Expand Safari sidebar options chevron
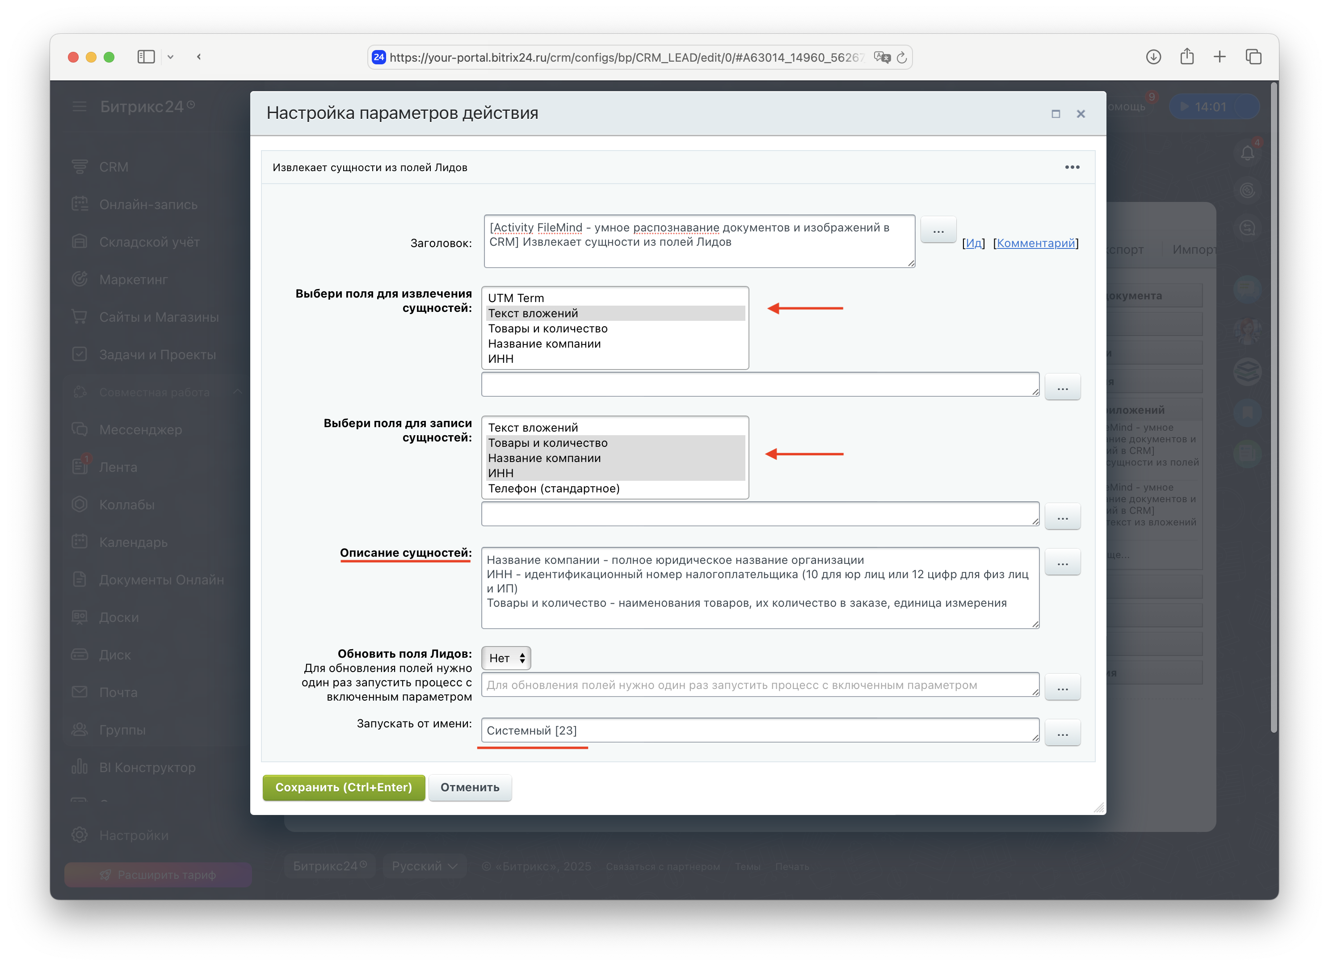 coord(171,57)
